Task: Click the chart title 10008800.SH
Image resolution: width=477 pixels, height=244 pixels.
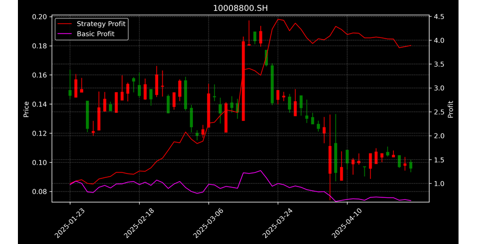Action: click(x=240, y=8)
